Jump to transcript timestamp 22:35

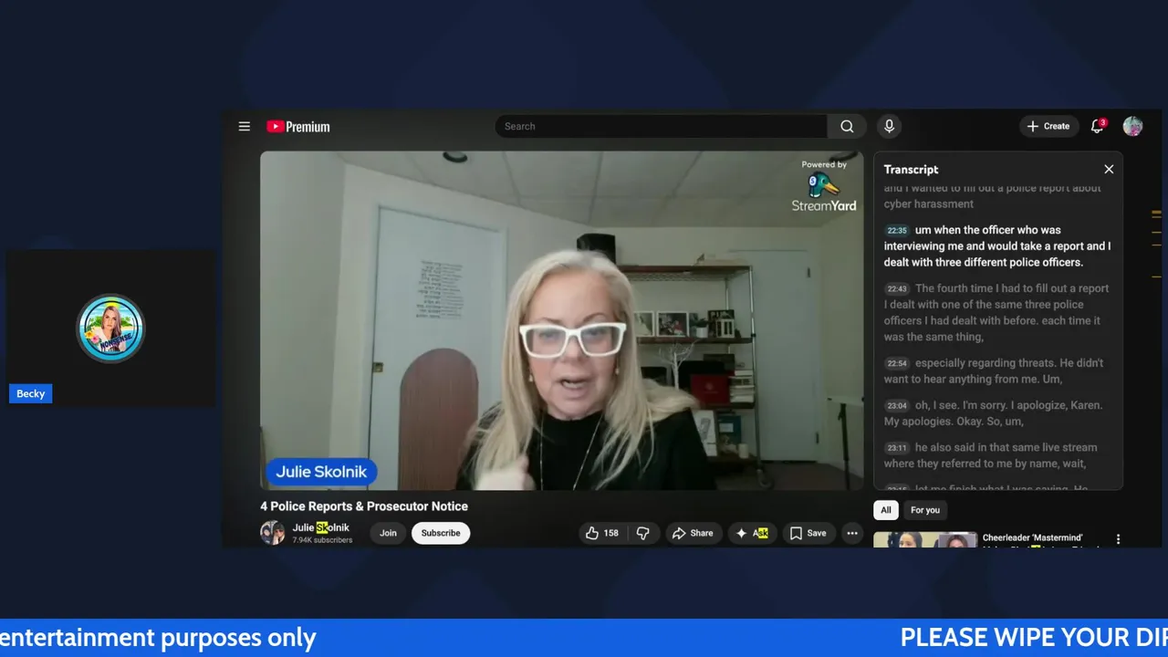coord(897,231)
